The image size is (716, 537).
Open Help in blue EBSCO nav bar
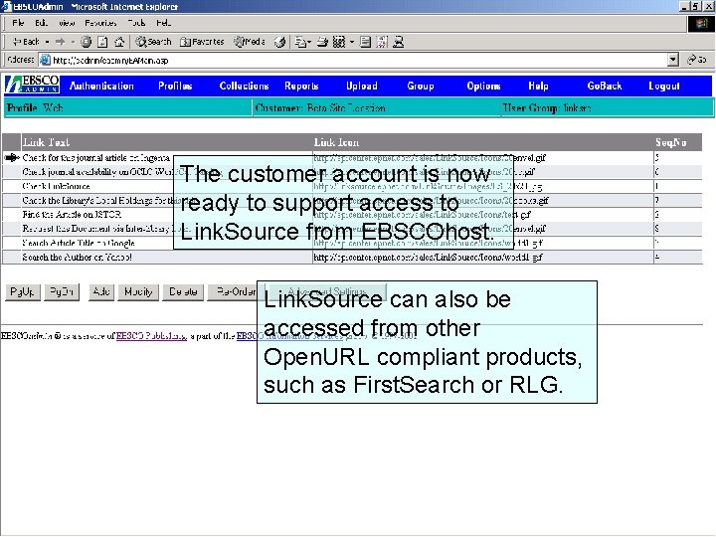pos(538,86)
